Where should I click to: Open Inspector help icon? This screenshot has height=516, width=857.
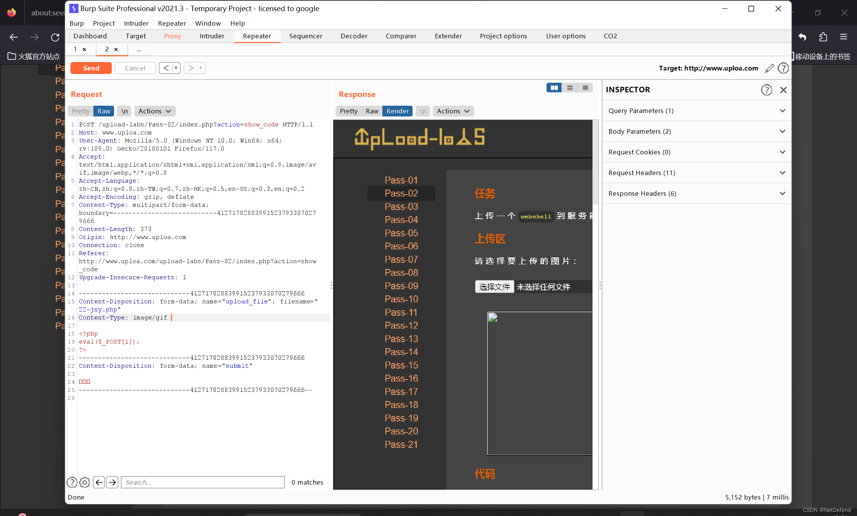[766, 90]
